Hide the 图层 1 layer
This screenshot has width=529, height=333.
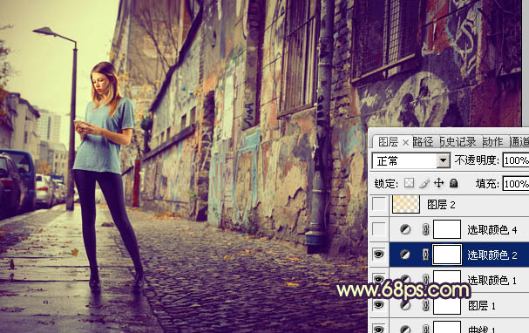point(379,305)
